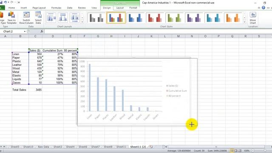This screenshot has height=153, width=272.
Task: Open the Page Layout ribbon tab
Action: [x=39, y=8]
